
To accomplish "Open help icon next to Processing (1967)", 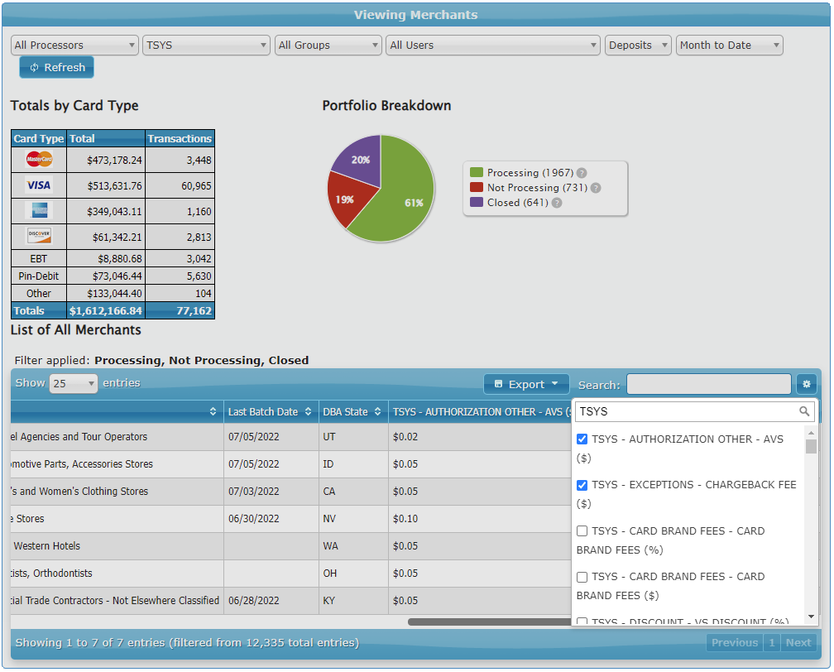I will click(582, 173).
